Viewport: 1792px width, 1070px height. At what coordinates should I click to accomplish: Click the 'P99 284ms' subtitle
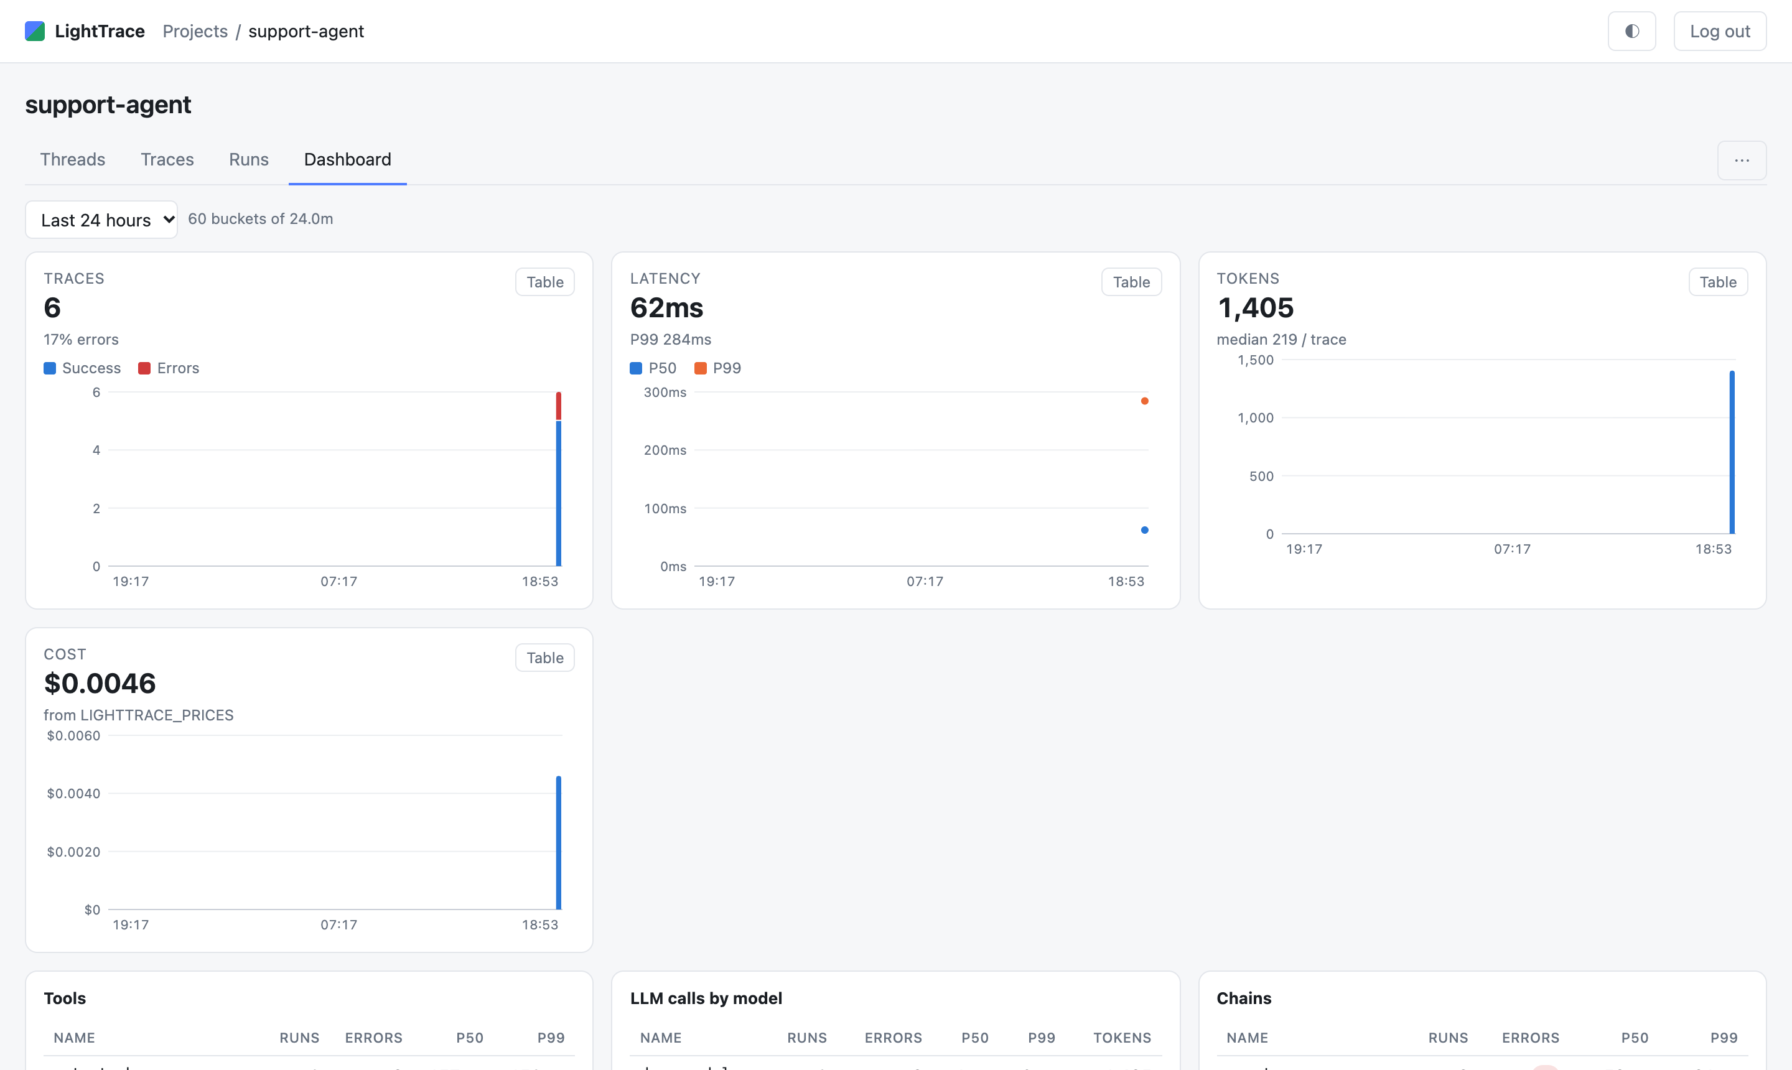[x=671, y=340]
